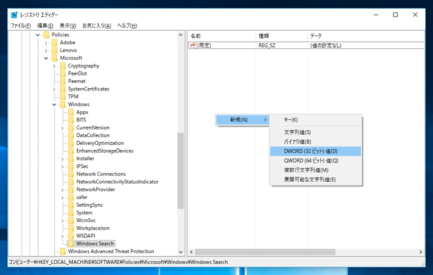The width and height of the screenshot is (433, 275).
Task: Expand the Lenovo key
Action: (x=46, y=51)
